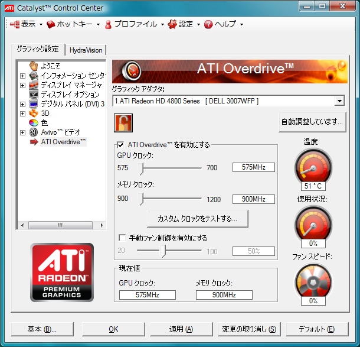The height and width of the screenshot is (347, 360).
Task: Click the unlock Overdrive padlock icon
Action: point(123,123)
